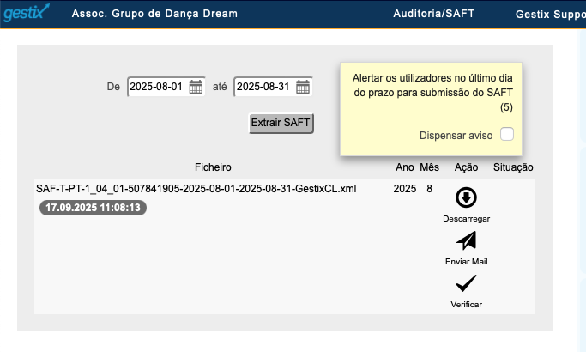Click the Descarregar download icon
The image size is (586, 352).
(466, 197)
